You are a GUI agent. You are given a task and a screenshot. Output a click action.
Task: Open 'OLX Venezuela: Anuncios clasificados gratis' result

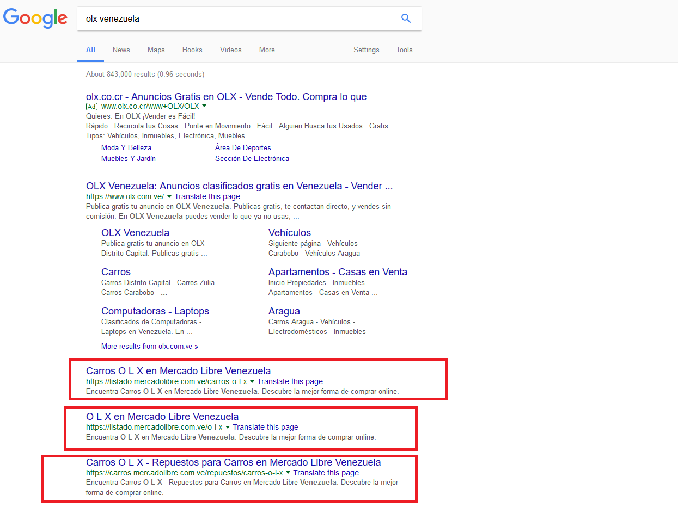(x=239, y=186)
